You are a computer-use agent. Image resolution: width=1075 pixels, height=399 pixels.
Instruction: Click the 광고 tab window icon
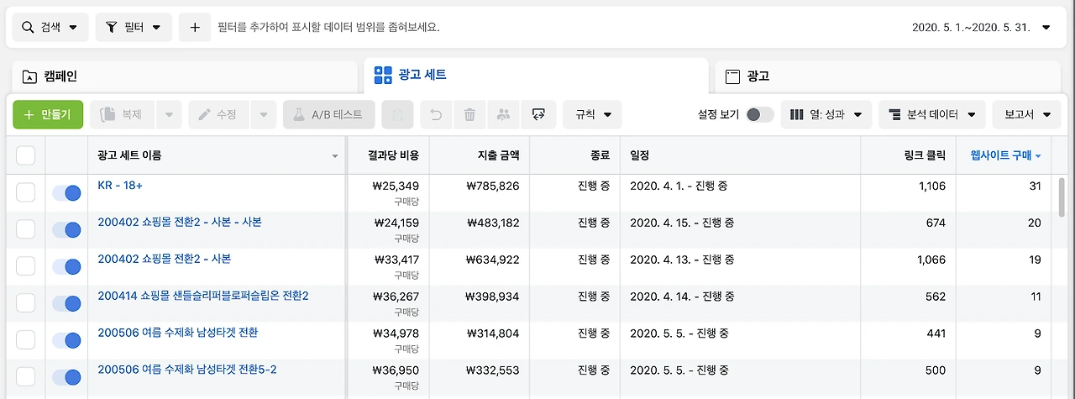coord(732,76)
